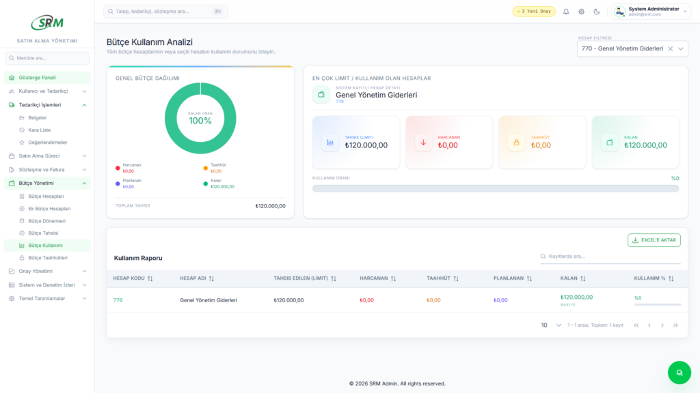
Task: Clear the 770 account filter selection
Action: pyautogui.click(x=670, y=49)
